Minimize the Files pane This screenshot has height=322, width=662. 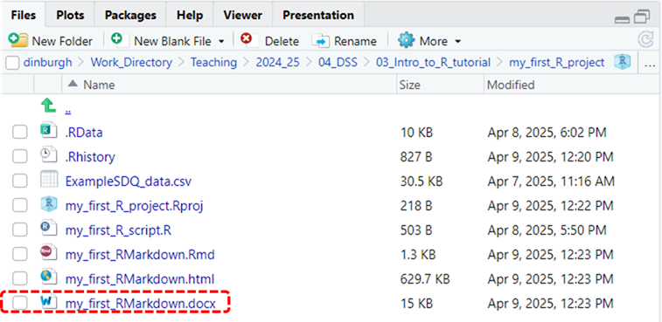622,19
